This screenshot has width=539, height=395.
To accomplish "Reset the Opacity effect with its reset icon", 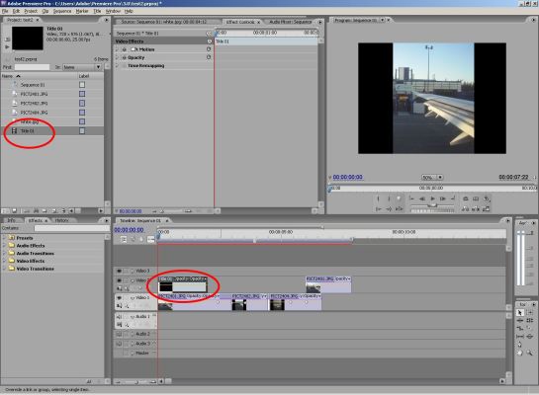I will [x=209, y=57].
